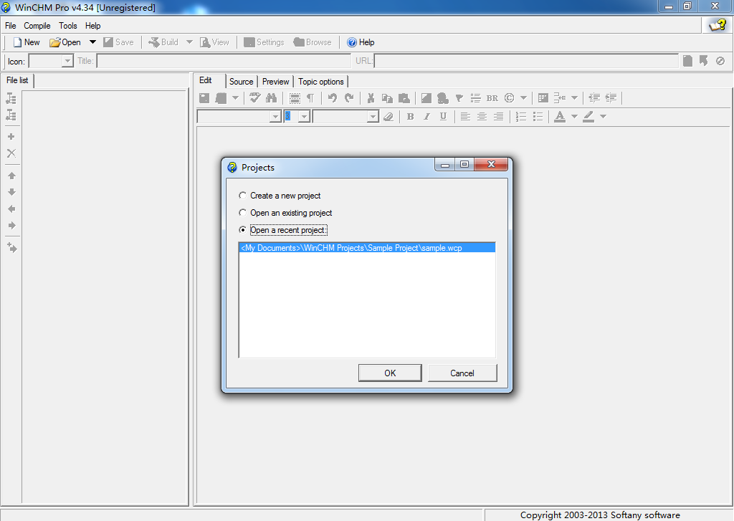Click the align left icon
Viewport: 734px width, 521px height.
pos(464,117)
